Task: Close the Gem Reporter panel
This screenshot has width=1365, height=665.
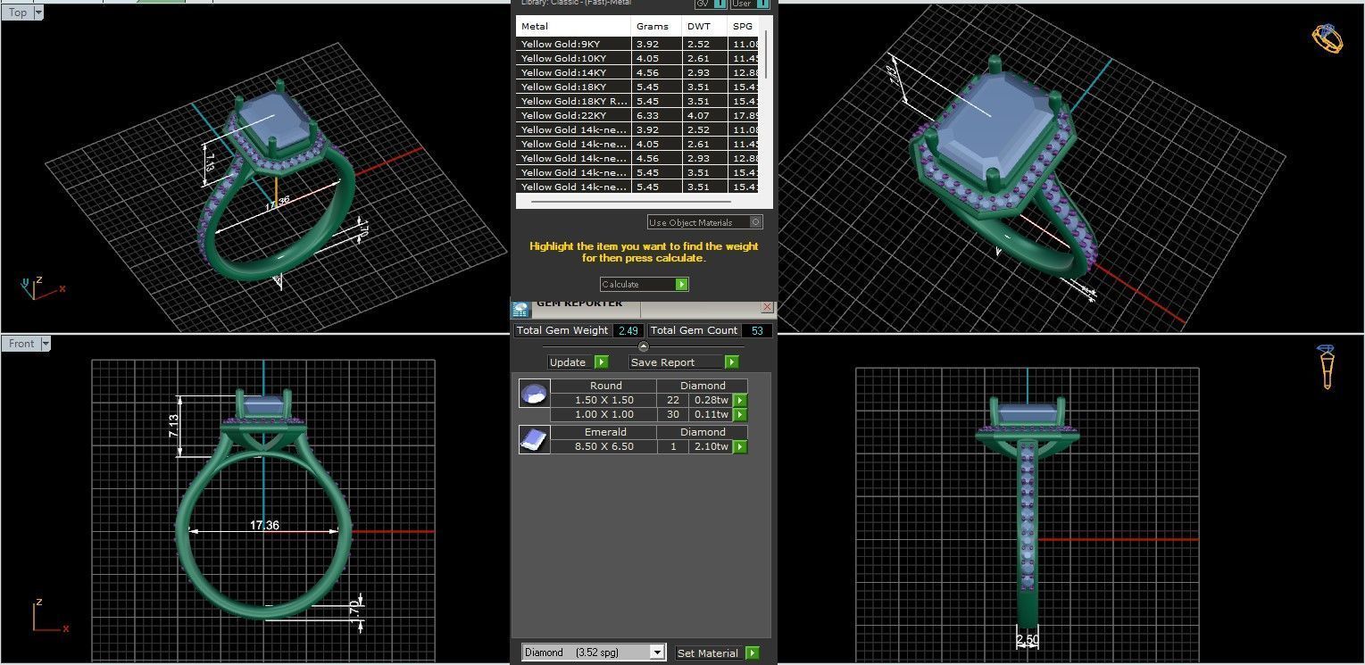Action: pyautogui.click(x=767, y=307)
